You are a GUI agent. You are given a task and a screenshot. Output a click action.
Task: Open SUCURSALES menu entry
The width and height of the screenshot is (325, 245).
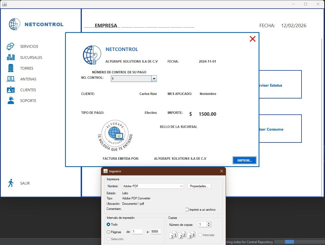click(31, 57)
